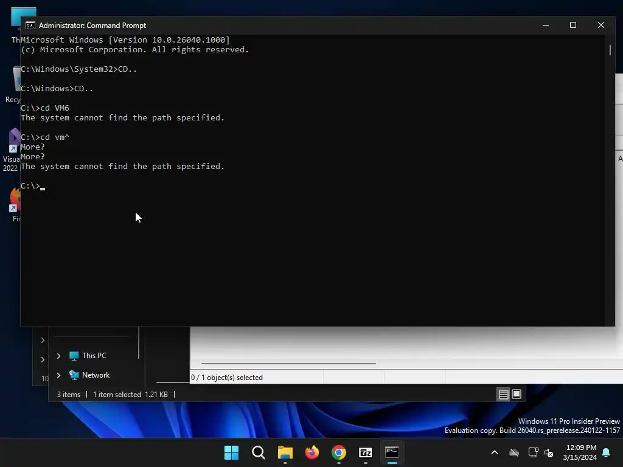
Task: Click the OneDrive cloud tray icon
Action: click(514, 452)
